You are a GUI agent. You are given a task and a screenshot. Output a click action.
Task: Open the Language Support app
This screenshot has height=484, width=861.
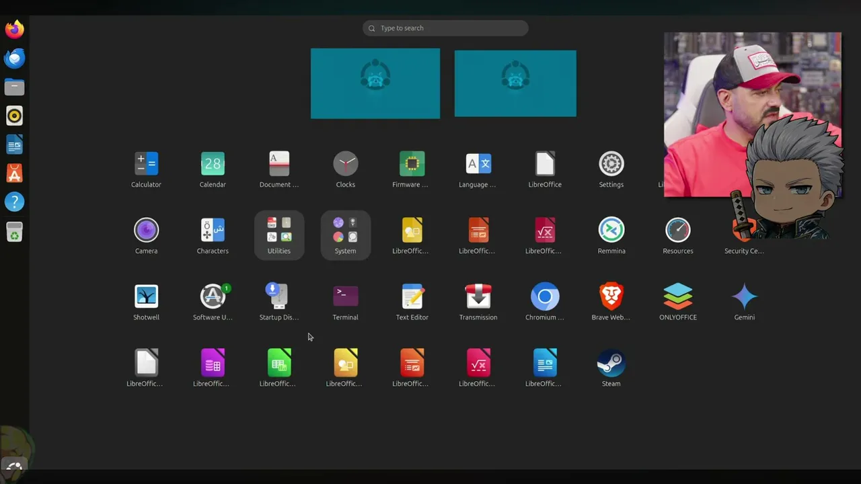[x=478, y=163]
